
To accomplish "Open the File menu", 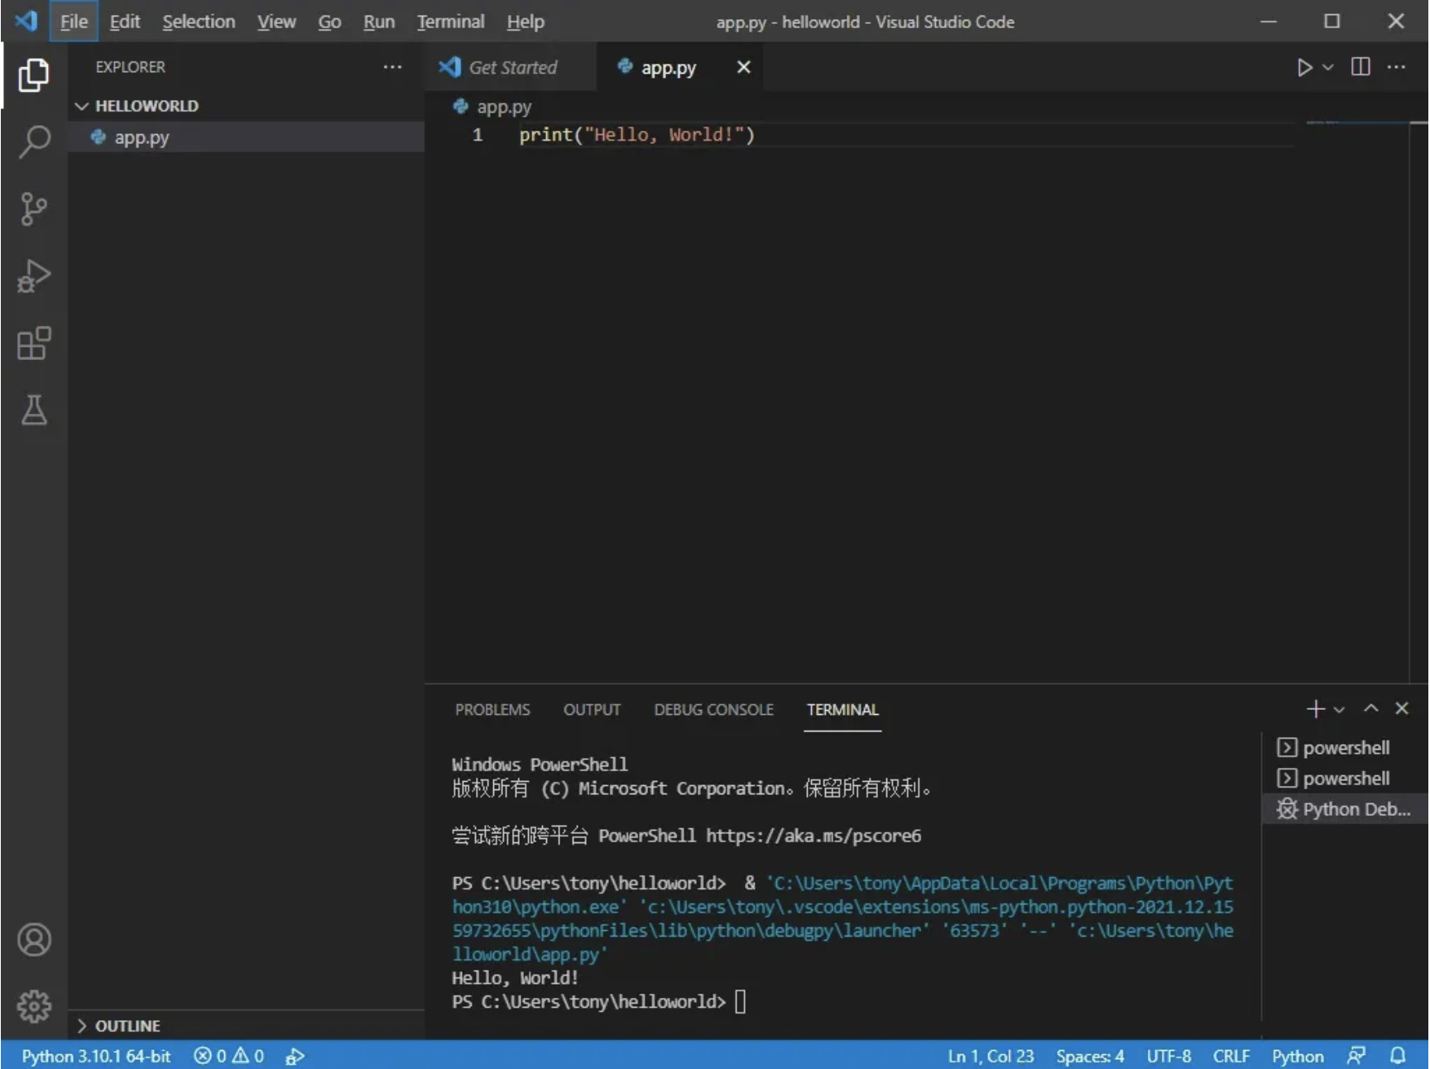I will click(x=74, y=22).
